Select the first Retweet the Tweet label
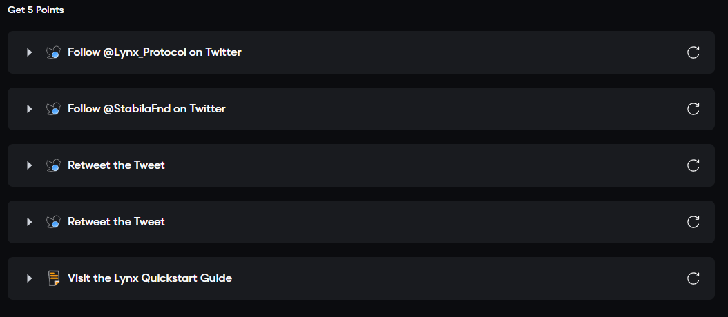728x317 pixels. [116, 165]
